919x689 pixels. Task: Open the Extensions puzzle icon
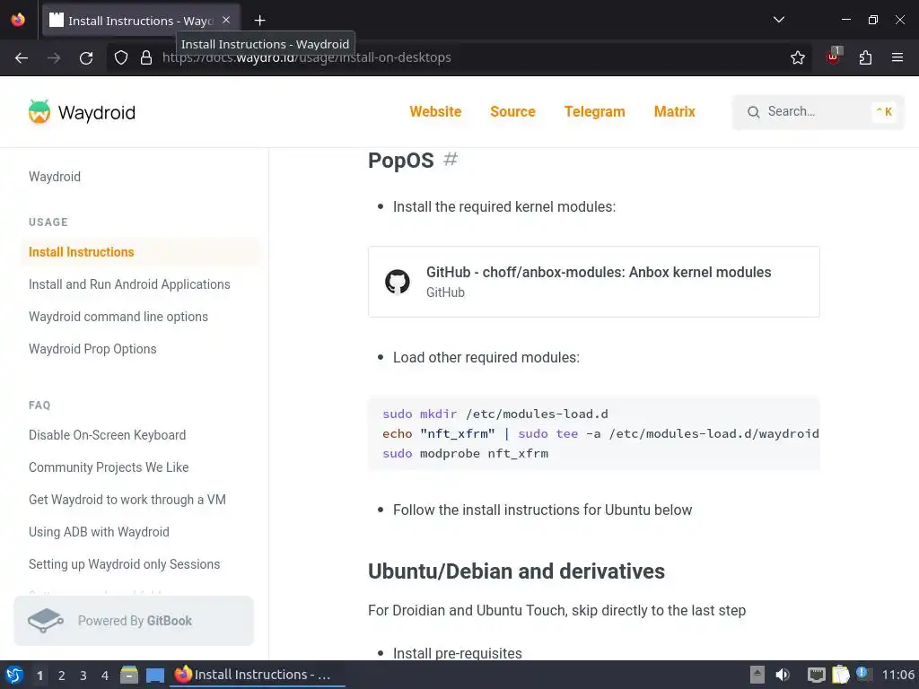pyautogui.click(x=865, y=57)
